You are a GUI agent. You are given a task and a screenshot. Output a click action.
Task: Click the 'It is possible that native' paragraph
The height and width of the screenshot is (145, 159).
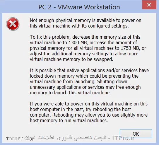[x=89, y=82]
